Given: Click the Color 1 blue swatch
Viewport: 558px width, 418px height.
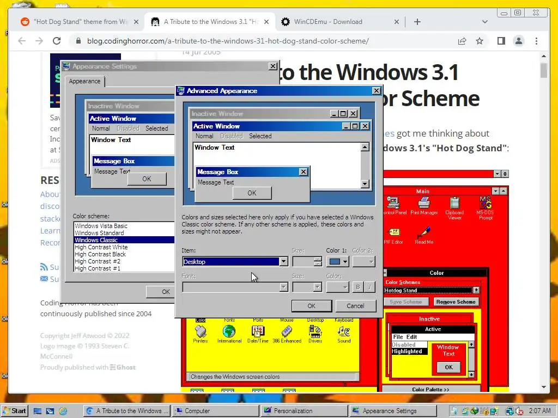Looking at the screenshot, I should [335, 262].
